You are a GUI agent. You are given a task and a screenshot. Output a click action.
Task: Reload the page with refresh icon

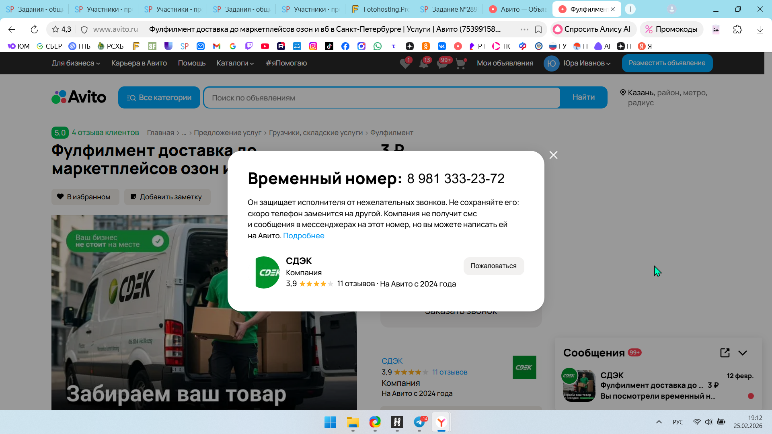tap(34, 29)
